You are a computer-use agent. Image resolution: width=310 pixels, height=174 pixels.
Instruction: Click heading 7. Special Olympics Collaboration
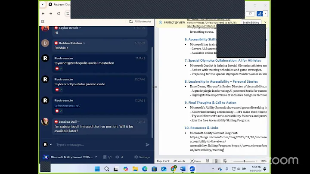point(223,60)
